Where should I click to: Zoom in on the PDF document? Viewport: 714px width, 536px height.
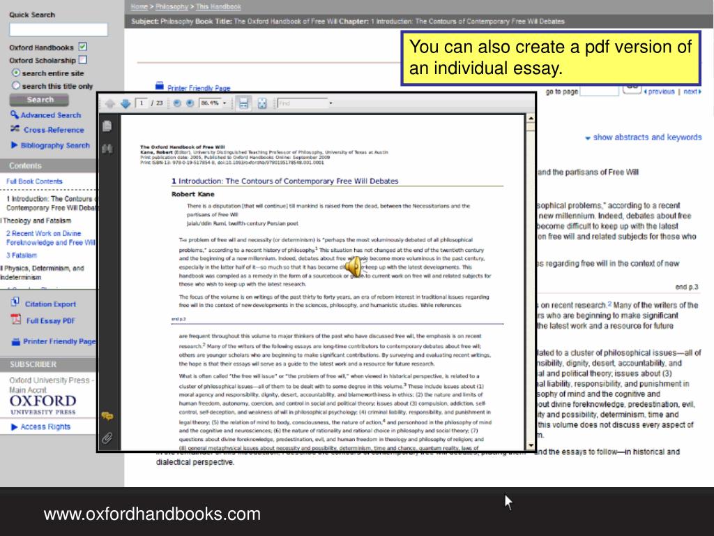coord(190,103)
